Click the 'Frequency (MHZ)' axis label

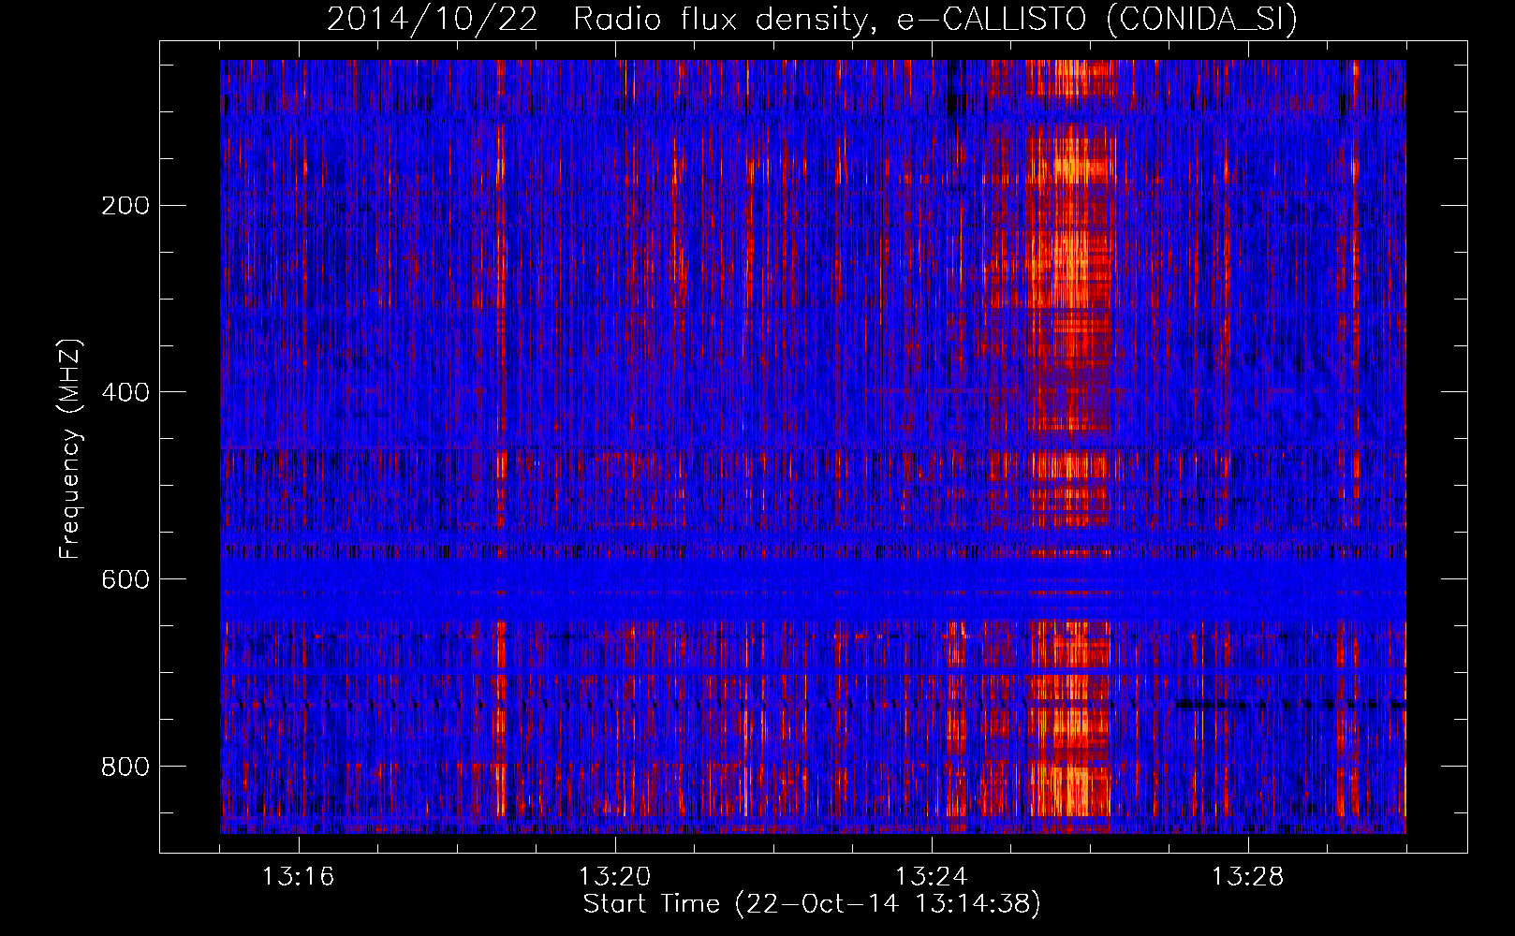tap(69, 449)
